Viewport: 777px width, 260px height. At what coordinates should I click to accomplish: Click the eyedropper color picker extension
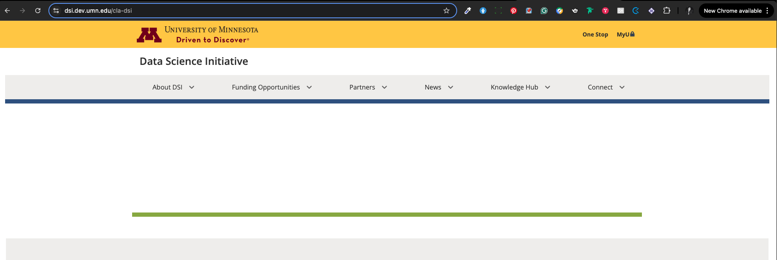pos(467,11)
